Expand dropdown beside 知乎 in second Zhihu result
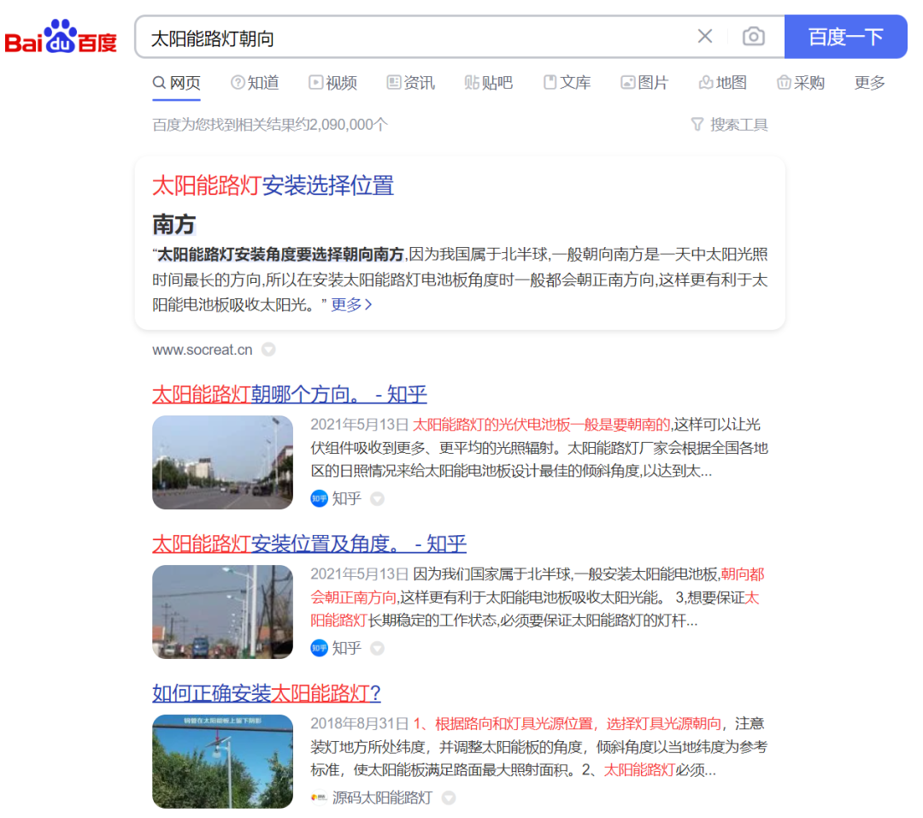Image resolution: width=923 pixels, height=818 pixels. 378,649
